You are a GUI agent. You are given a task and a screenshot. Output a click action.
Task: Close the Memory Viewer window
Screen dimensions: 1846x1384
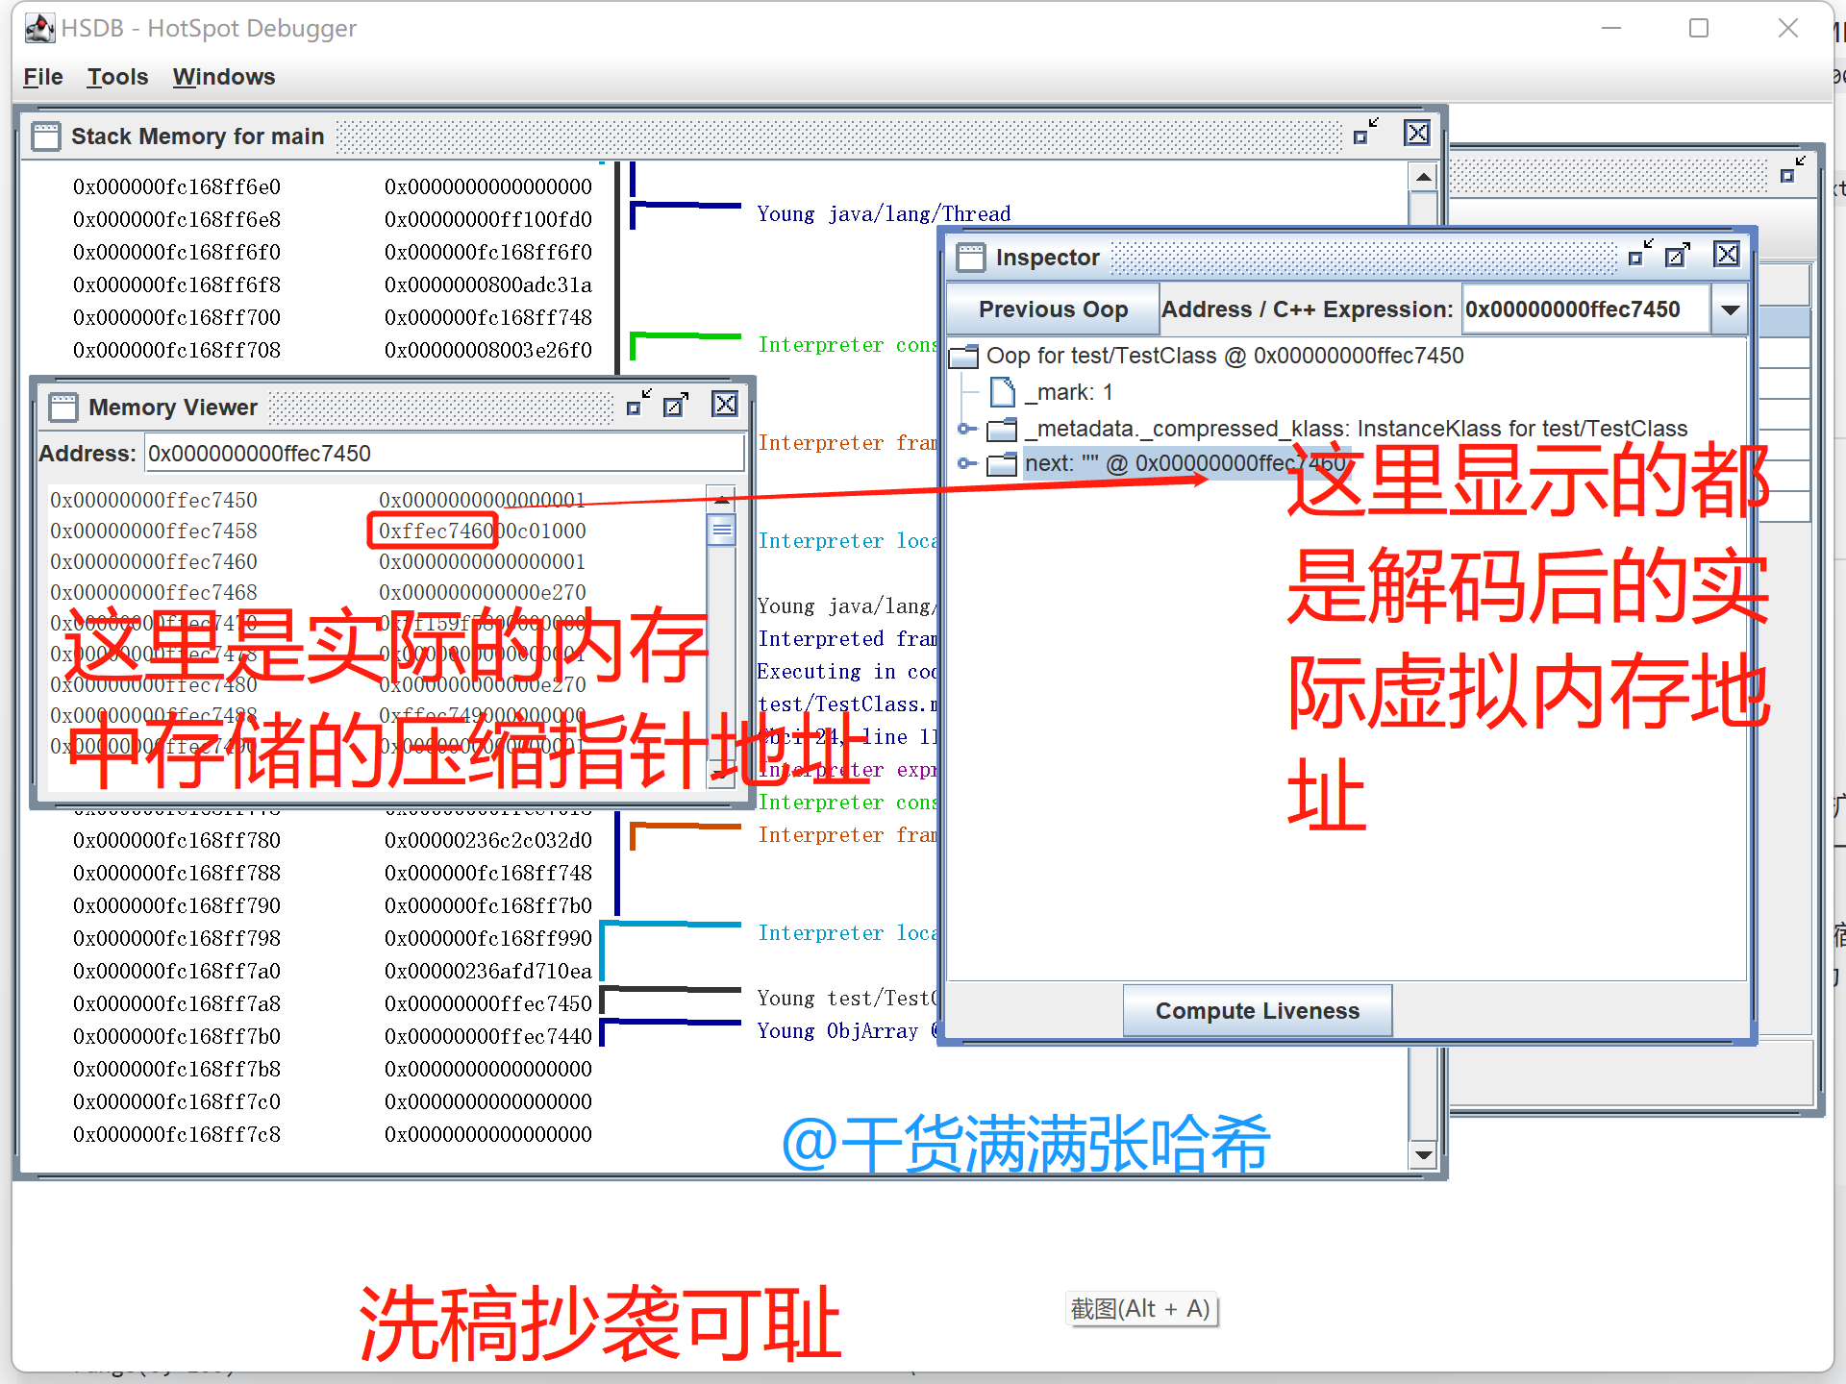click(x=725, y=405)
